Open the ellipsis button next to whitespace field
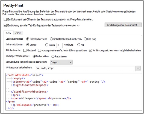 click(138, 68)
